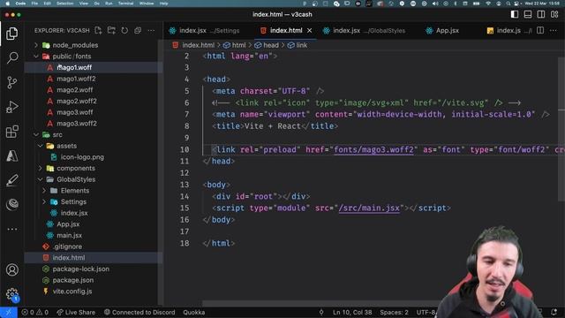
Task: Create a new folder in Explorer header
Action: 111,30
